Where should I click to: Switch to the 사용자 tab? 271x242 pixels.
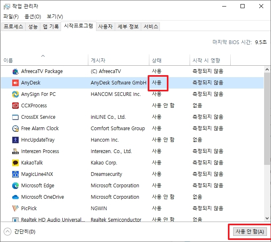click(x=105, y=27)
